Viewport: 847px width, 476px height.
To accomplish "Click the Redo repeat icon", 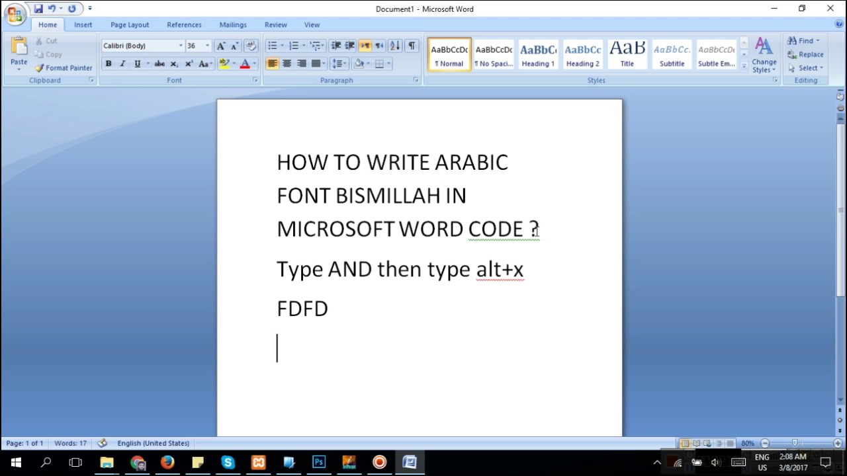I will point(71,9).
